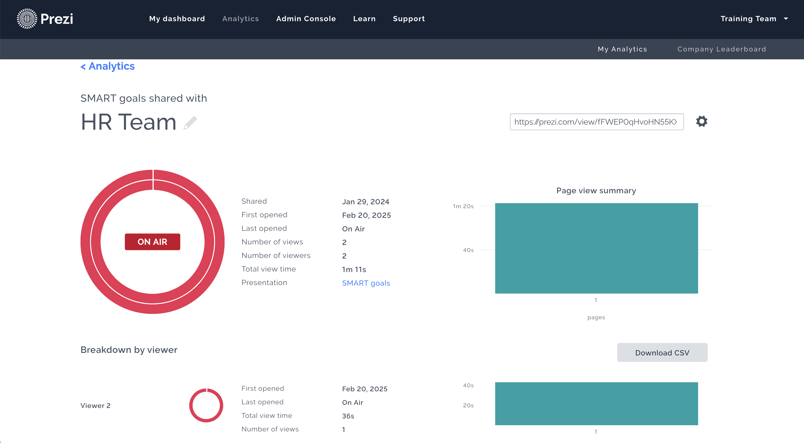This screenshot has width=804, height=443.
Task: Open the gear settings icon by the link
Action: click(701, 121)
